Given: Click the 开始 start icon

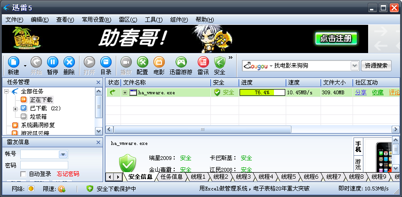Looking at the screenshot, I should (x=36, y=62).
